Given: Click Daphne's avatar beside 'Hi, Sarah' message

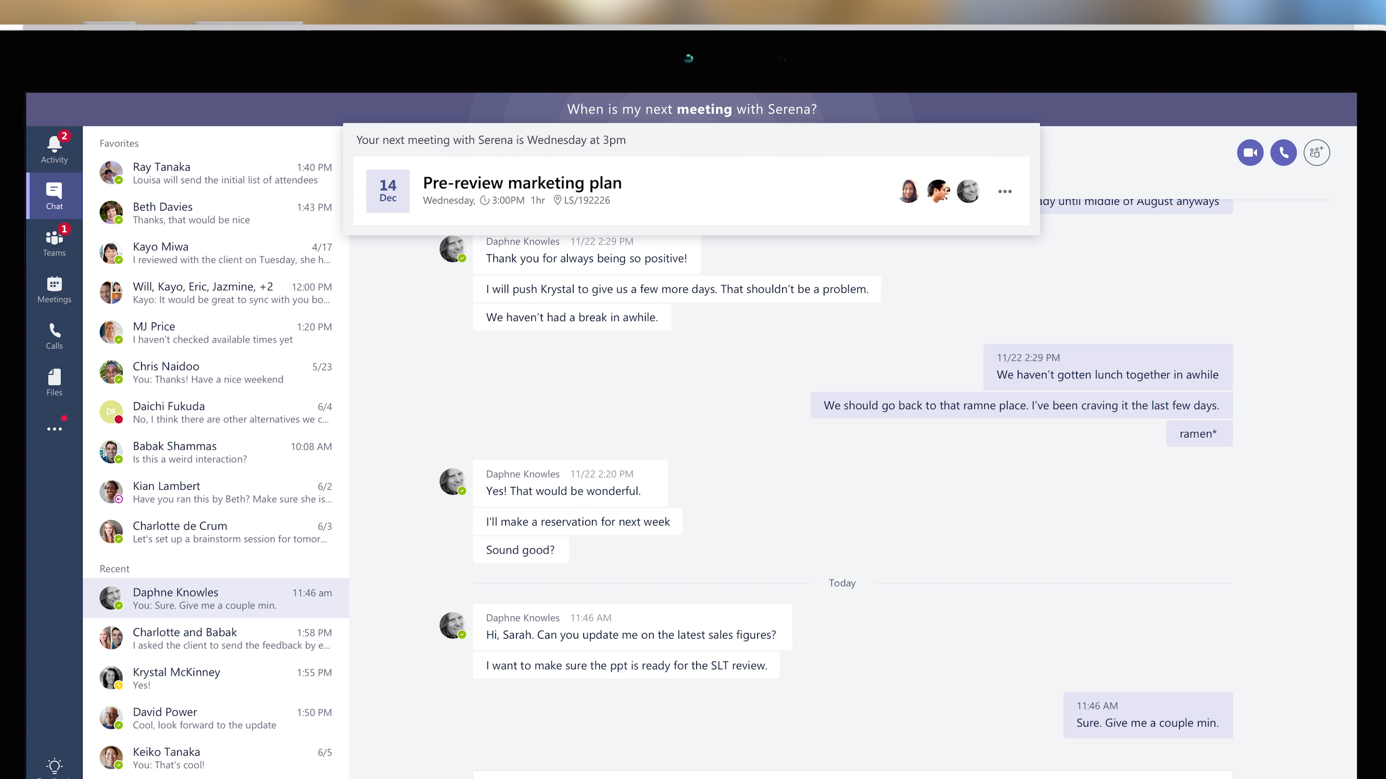Looking at the screenshot, I should (x=453, y=625).
